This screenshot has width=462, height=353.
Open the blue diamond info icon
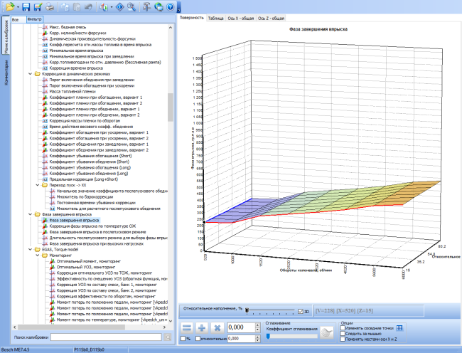pyautogui.click(x=119, y=7)
